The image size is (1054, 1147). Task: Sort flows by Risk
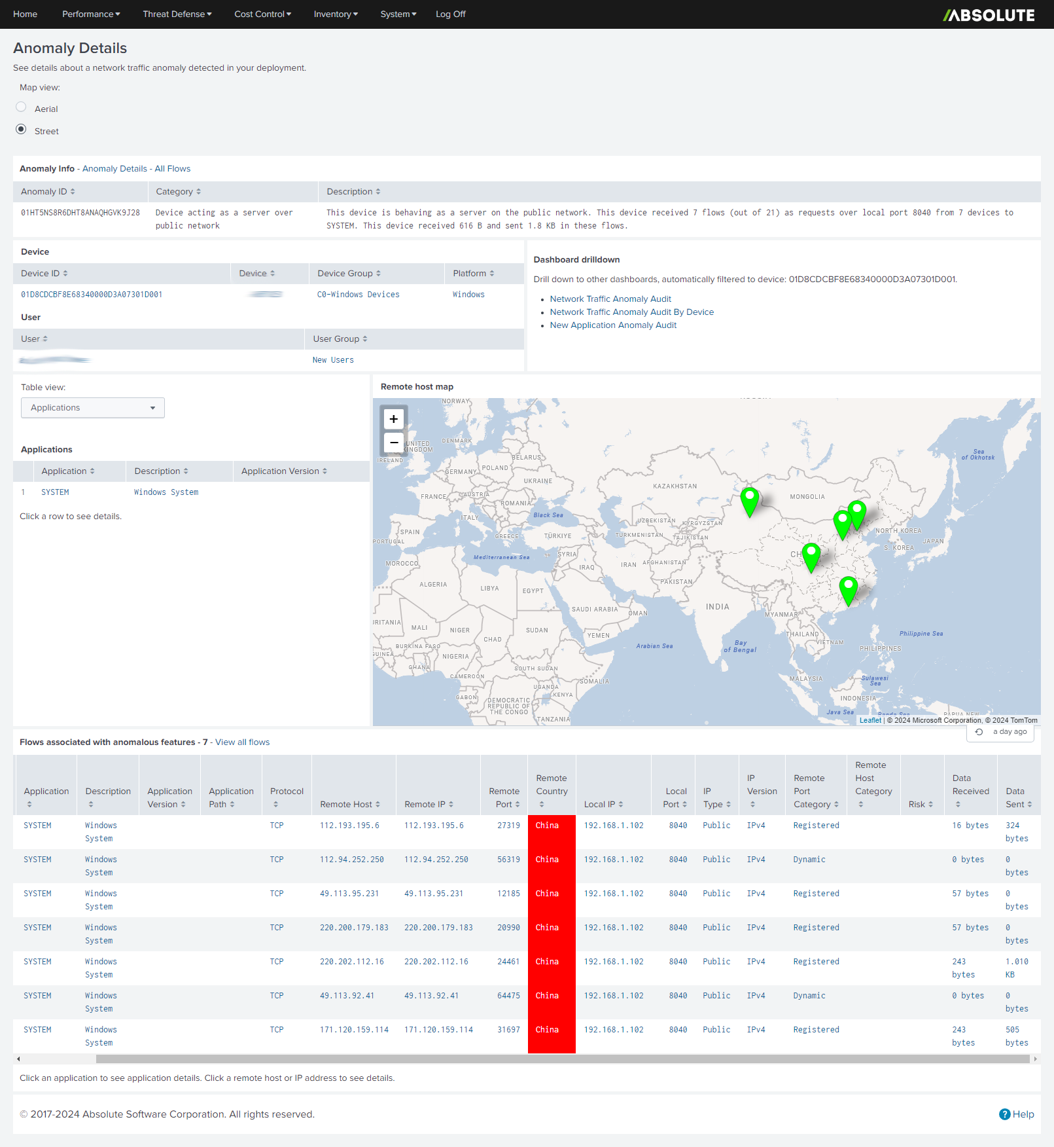pos(921,805)
